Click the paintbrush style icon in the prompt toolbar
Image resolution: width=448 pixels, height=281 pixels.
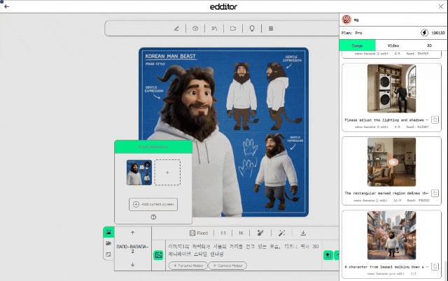click(x=260, y=233)
